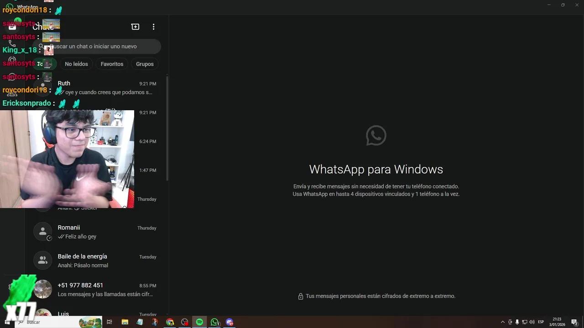The width and height of the screenshot is (584, 328).
Task: Open the Windows Start menu
Action: click(7, 322)
